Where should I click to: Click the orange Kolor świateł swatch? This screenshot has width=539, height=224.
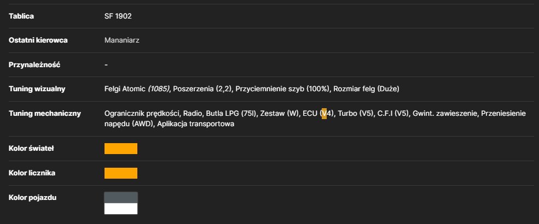click(120, 149)
